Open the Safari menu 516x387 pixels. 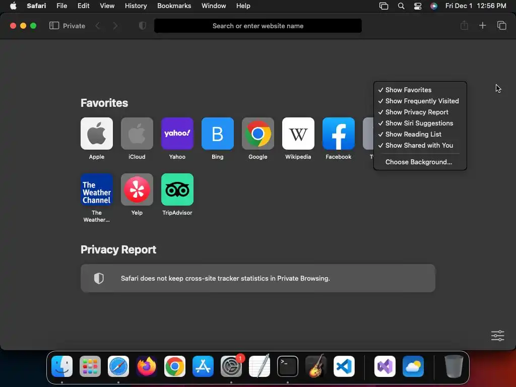click(x=36, y=6)
